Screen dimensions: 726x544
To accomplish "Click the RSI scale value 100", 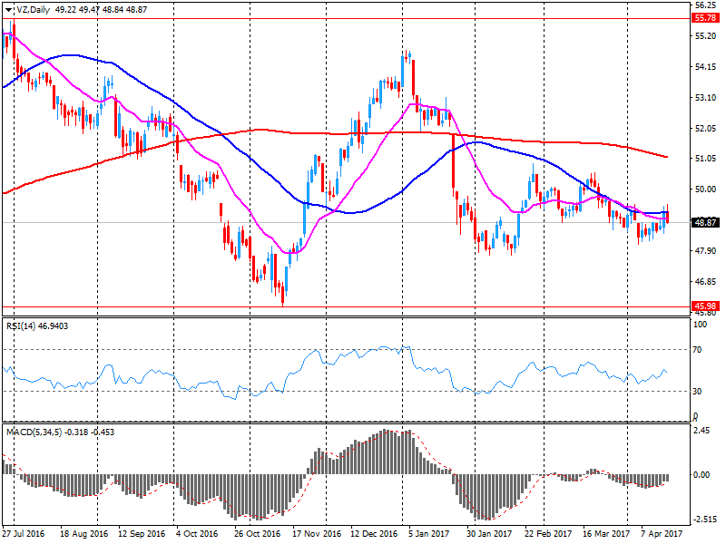I will pos(700,325).
